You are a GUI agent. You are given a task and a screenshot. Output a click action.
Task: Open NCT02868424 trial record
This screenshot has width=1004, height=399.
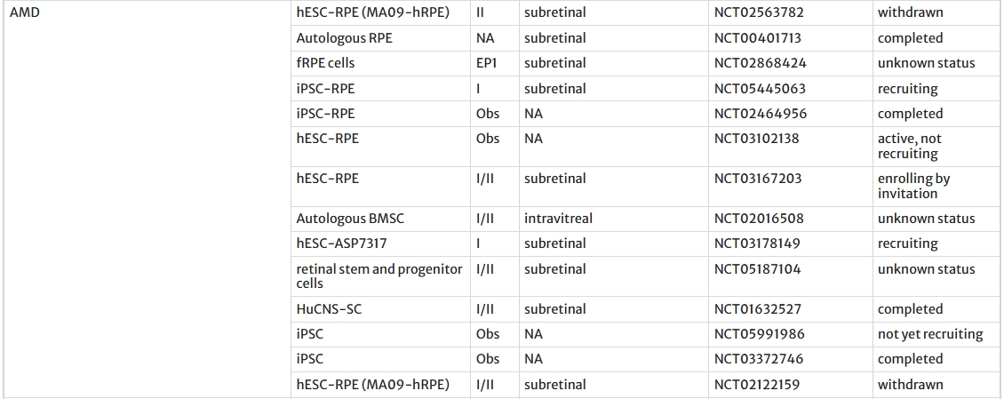(760, 63)
